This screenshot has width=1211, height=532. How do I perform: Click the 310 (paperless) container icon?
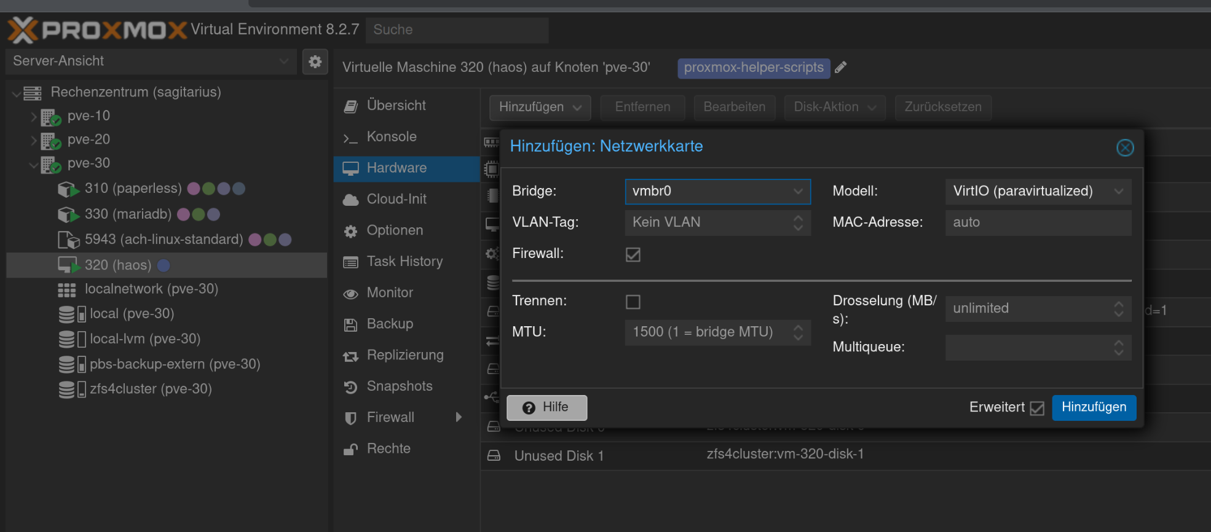coord(68,189)
